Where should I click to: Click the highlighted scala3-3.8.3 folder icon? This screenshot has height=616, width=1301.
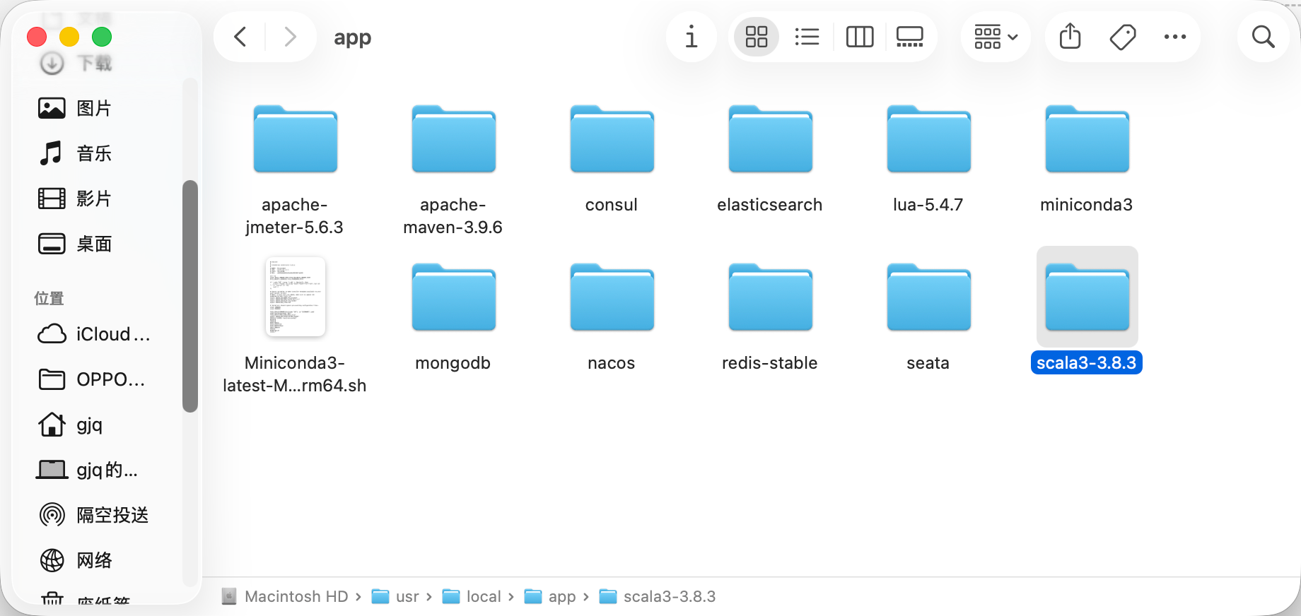point(1087,297)
